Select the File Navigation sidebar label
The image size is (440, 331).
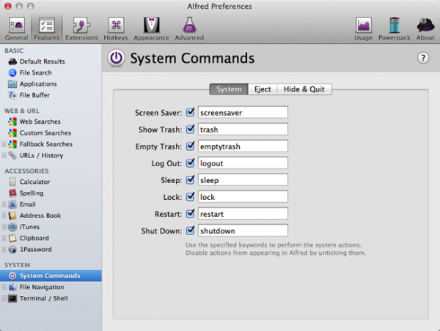42,287
